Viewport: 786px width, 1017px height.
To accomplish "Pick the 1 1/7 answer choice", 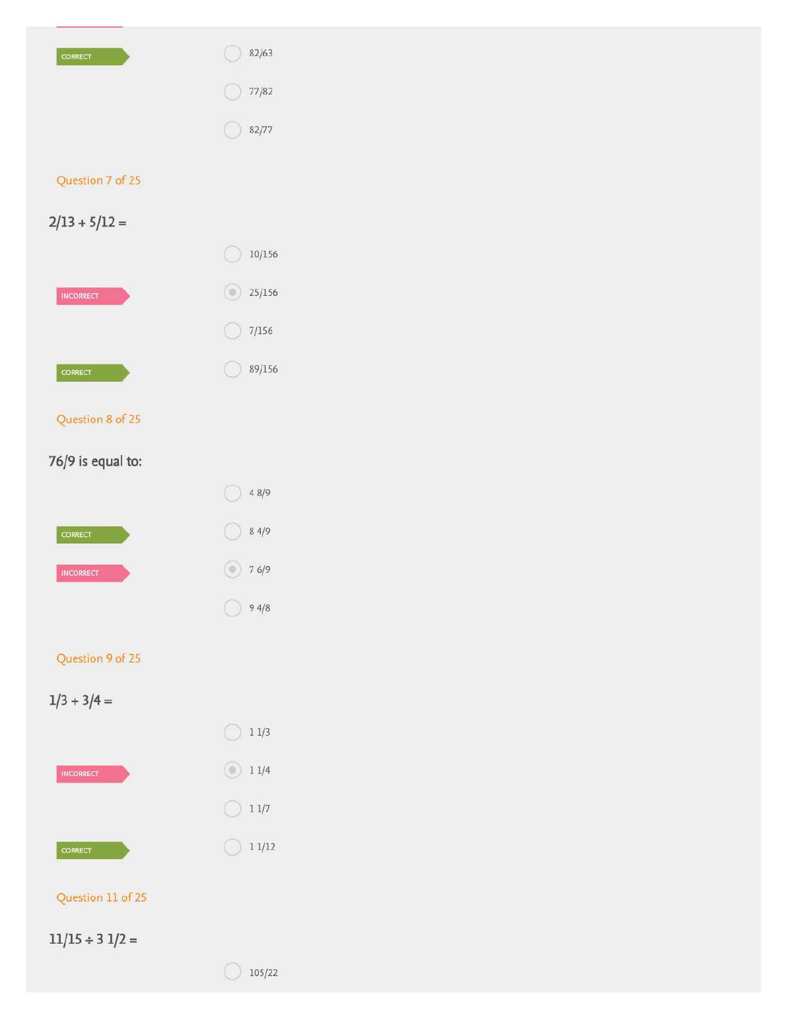I will [x=232, y=809].
